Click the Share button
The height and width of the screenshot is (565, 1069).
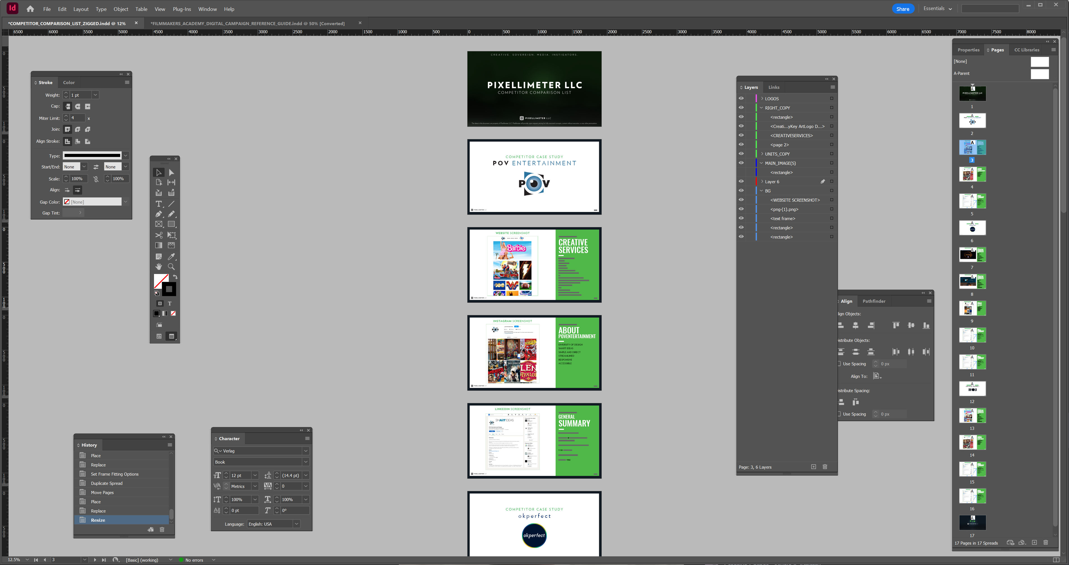(x=903, y=9)
